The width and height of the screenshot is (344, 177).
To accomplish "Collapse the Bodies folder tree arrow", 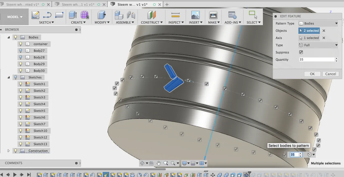I will (x=9, y=37).
